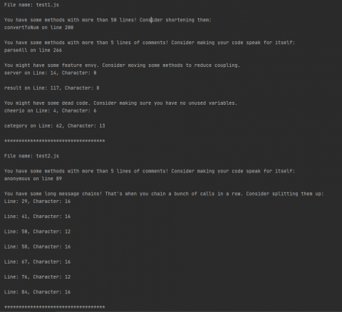Click 'anonymous on line 89' output
This screenshot has height=312, width=342.
(33, 179)
